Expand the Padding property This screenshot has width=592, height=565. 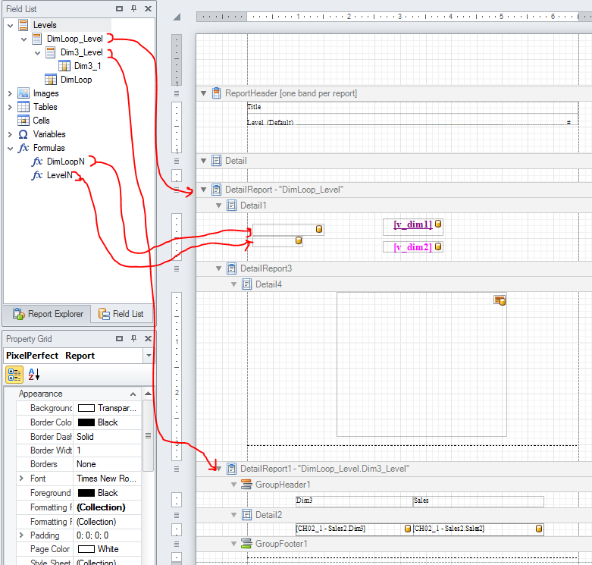pos(21,535)
